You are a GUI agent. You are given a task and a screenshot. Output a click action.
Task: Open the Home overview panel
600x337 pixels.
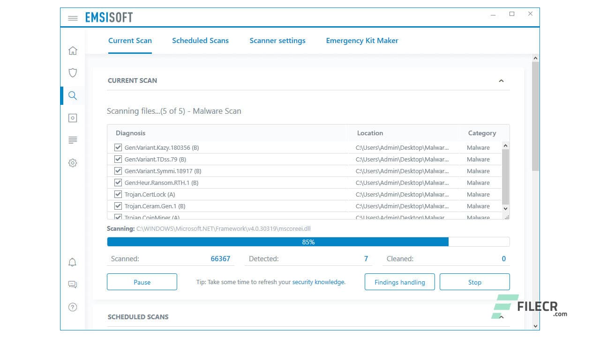tap(73, 50)
